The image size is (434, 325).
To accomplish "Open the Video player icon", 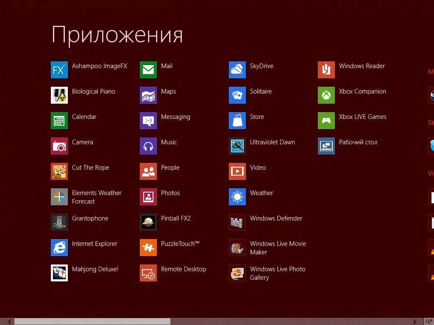I will [237, 171].
